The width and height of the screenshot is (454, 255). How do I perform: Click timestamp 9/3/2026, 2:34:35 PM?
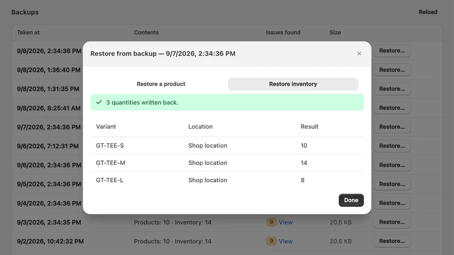point(49,222)
